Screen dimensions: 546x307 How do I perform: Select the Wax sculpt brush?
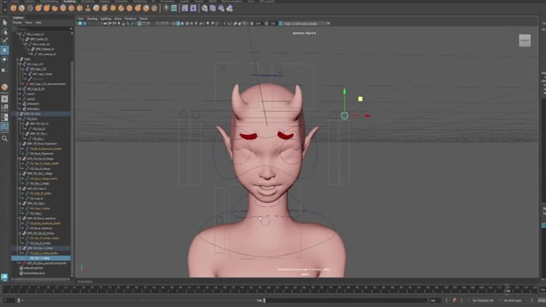coord(96,8)
